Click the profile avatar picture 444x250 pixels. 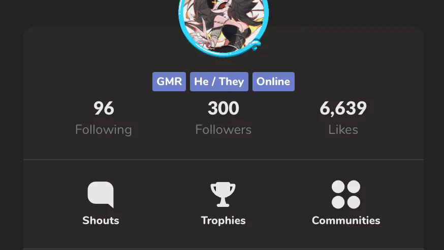(224, 24)
